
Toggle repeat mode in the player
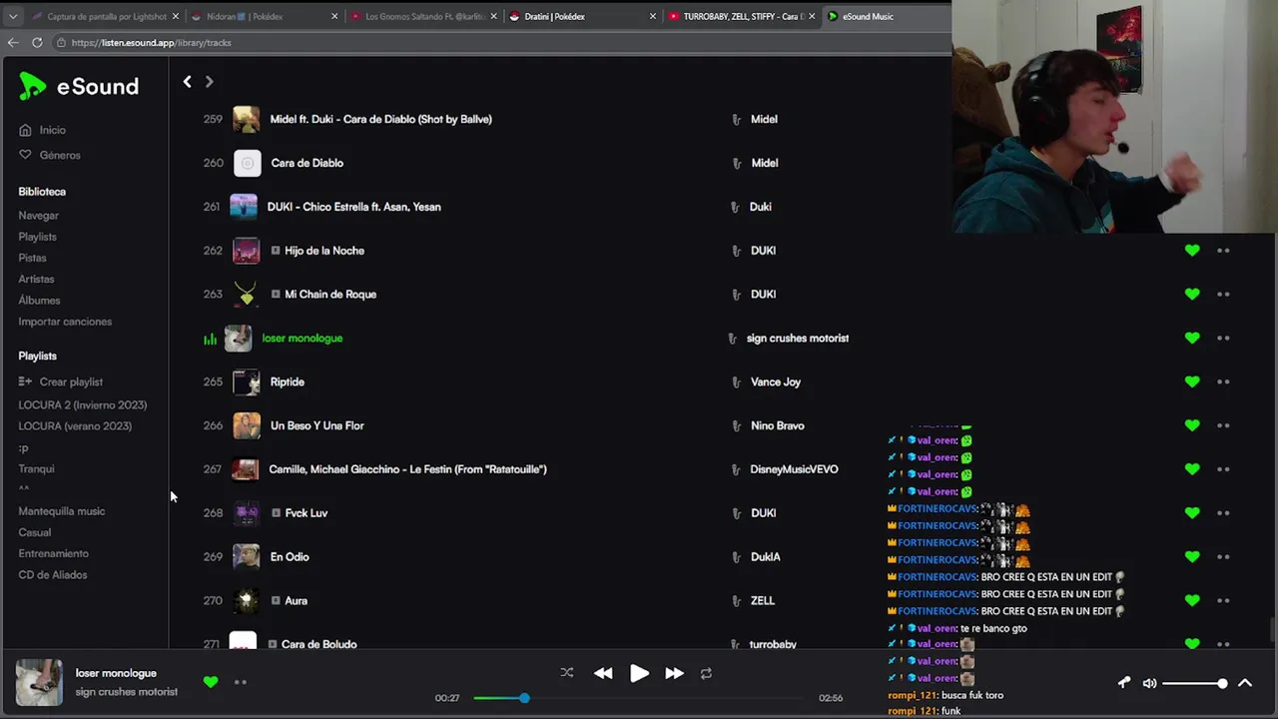pos(706,673)
